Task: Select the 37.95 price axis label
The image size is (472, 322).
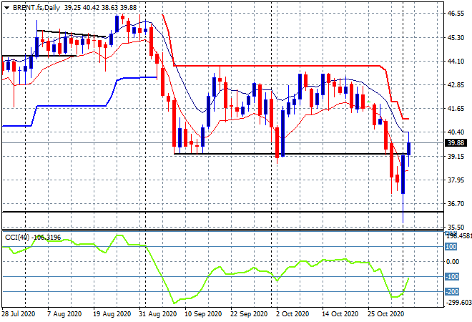Action: point(456,180)
